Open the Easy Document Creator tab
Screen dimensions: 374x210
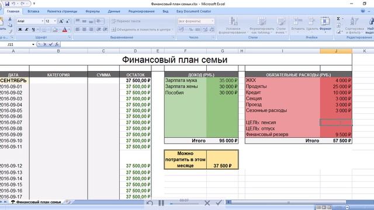point(193,11)
